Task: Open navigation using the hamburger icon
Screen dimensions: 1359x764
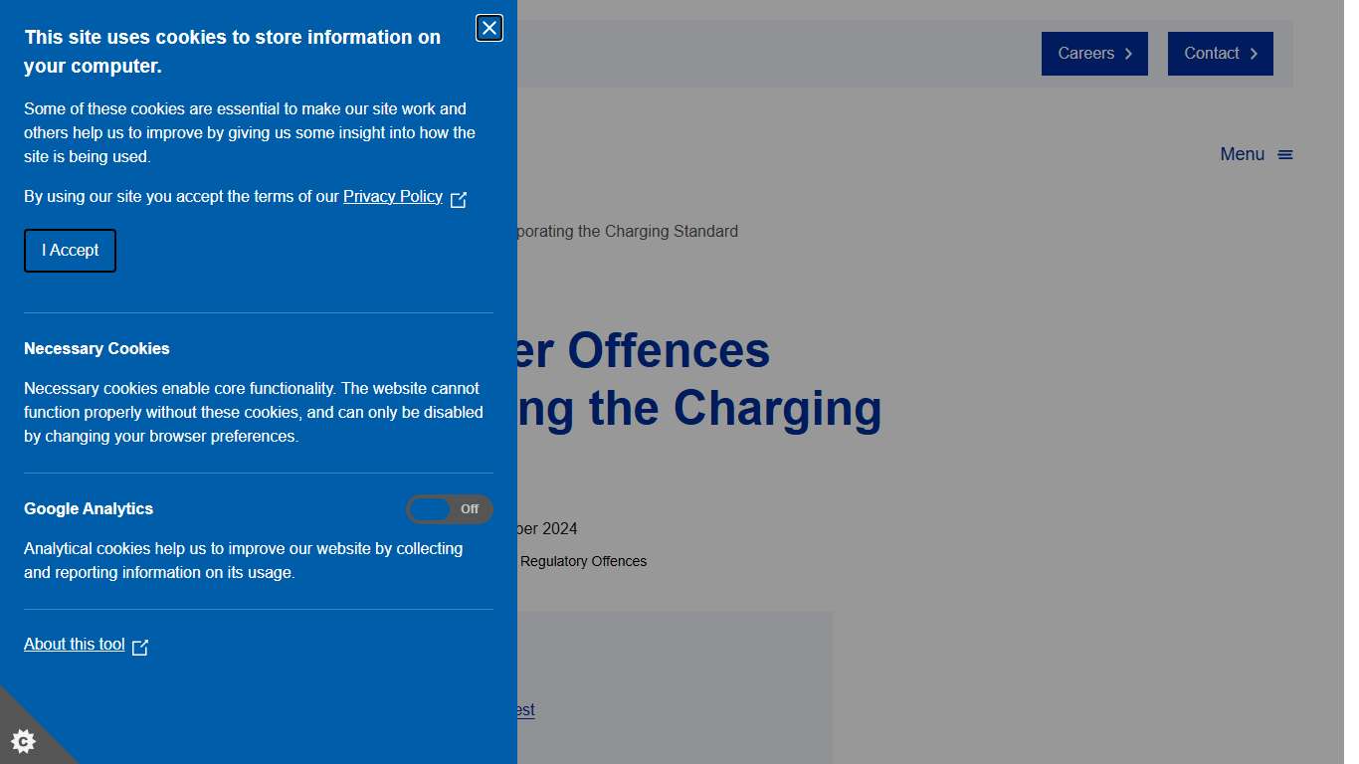Action: (x=1286, y=153)
